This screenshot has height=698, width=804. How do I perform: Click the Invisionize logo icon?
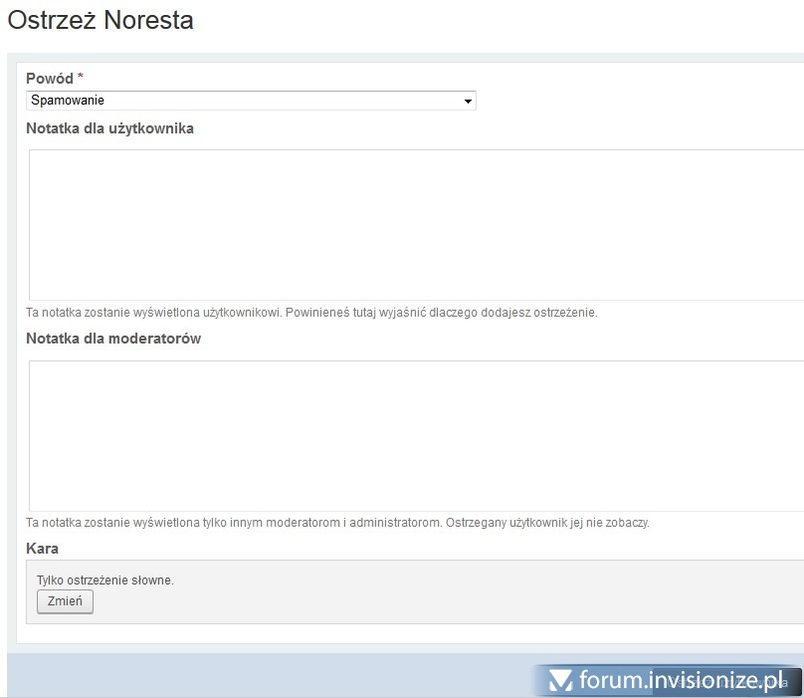click(561, 680)
